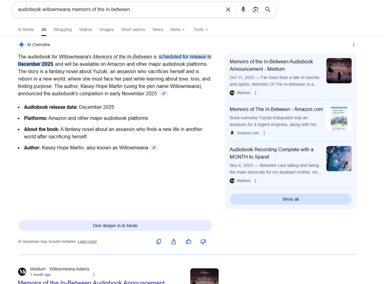The height and width of the screenshot is (284, 384).
Task: Select the All results tab
Action: tap(43, 30)
